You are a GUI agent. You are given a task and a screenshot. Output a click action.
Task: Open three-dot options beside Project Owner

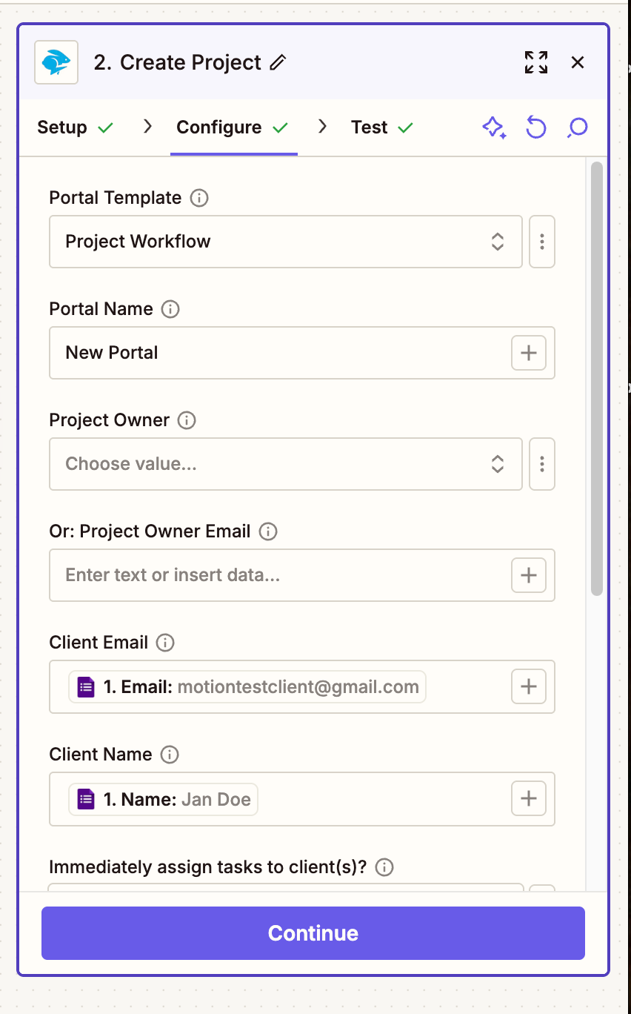coord(542,464)
